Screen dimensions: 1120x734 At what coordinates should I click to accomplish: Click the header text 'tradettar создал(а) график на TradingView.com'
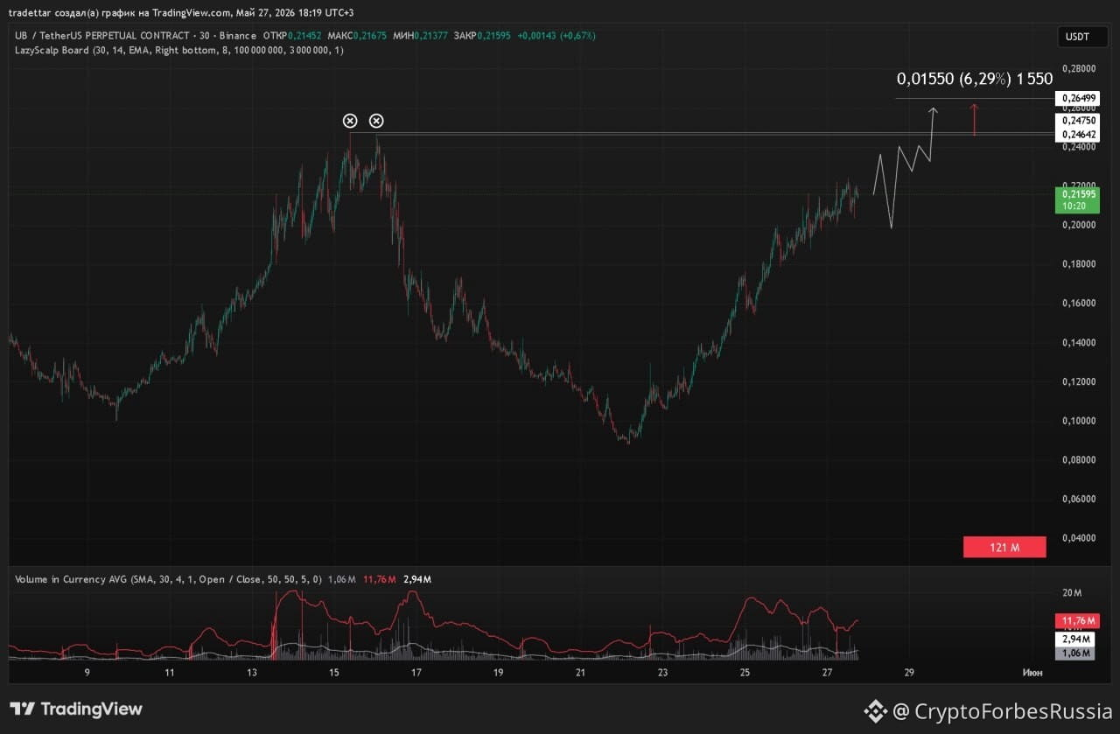click(x=120, y=13)
